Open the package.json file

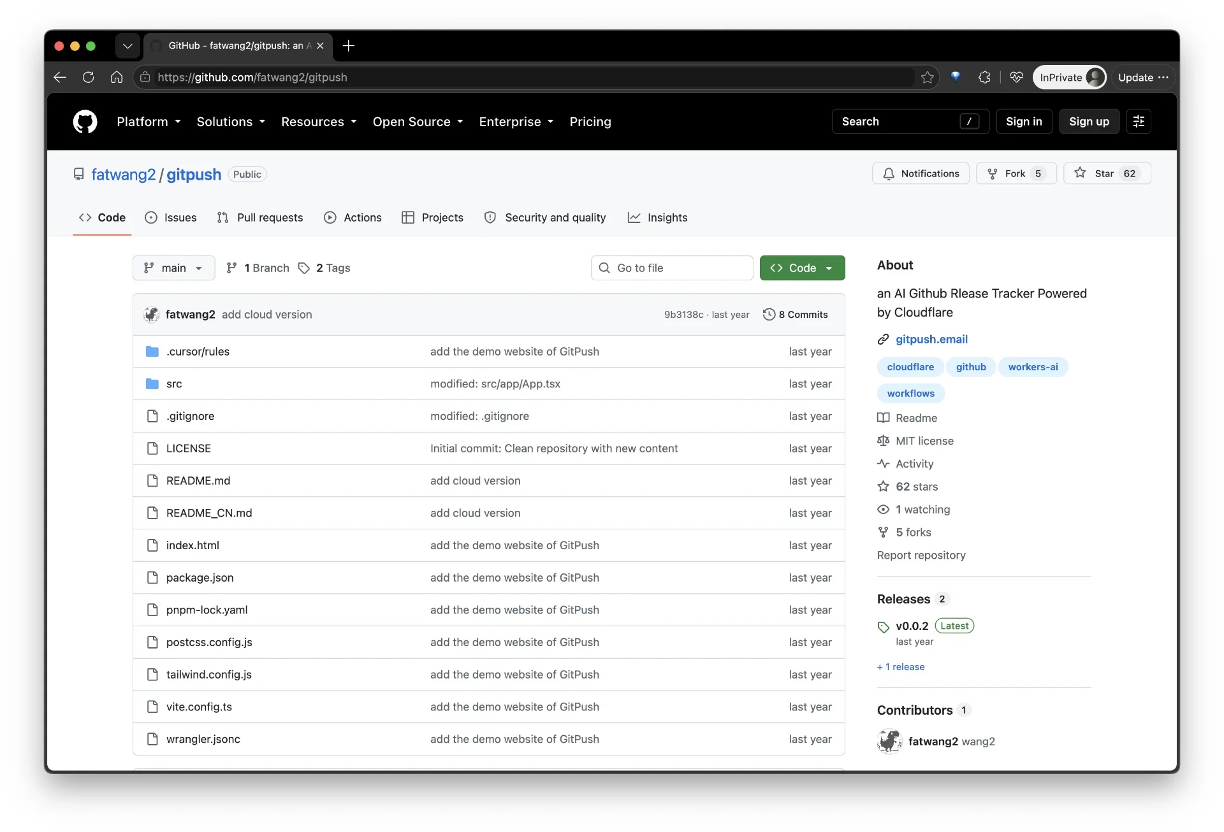[200, 578]
